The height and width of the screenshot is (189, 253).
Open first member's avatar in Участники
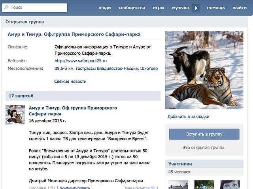pos(177,185)
